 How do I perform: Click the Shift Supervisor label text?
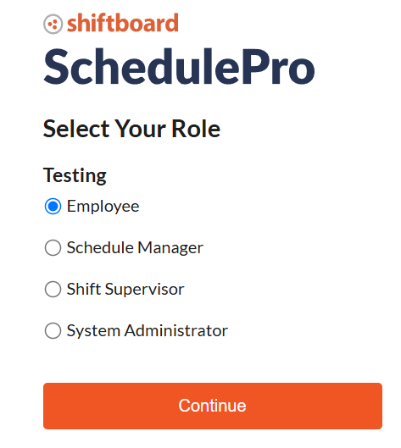125,289
